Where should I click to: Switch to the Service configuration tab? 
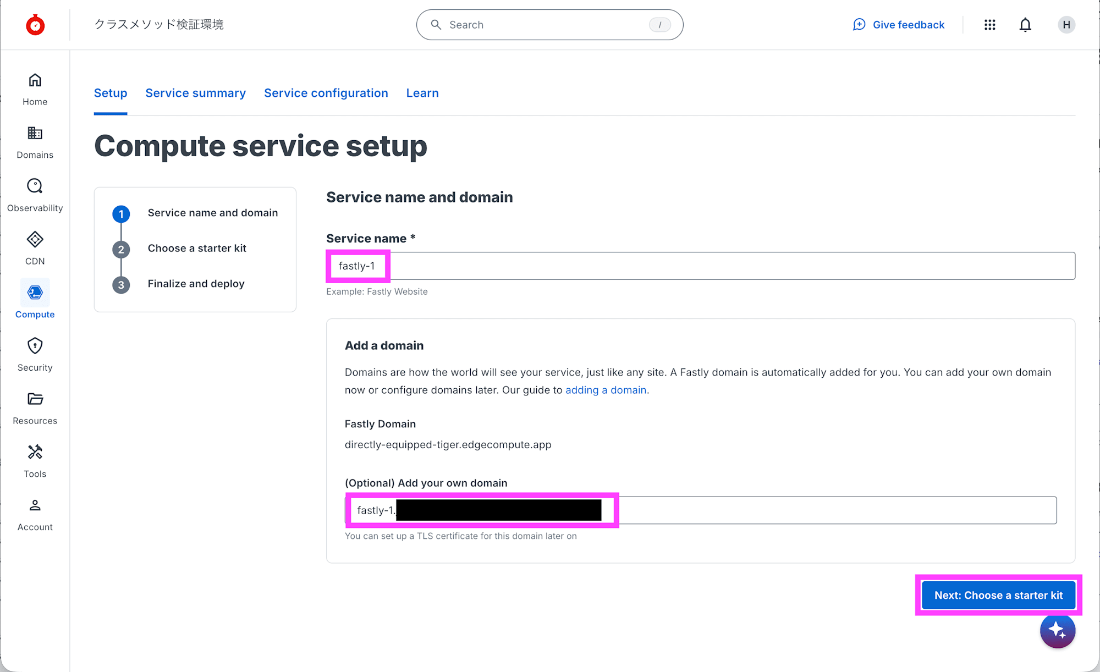tap(326, 93)
